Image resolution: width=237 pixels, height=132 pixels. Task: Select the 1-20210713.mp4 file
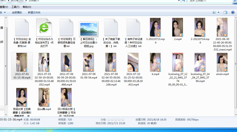[156, 29]
